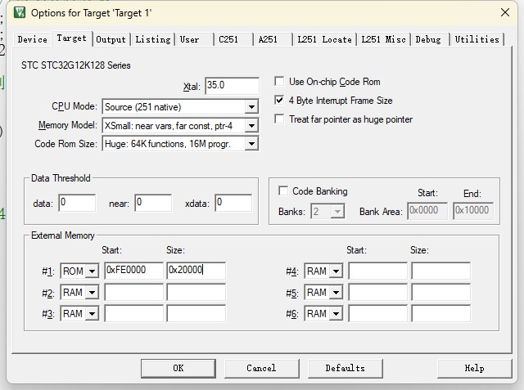Click the #2 Start address field

tap(133, 292)
